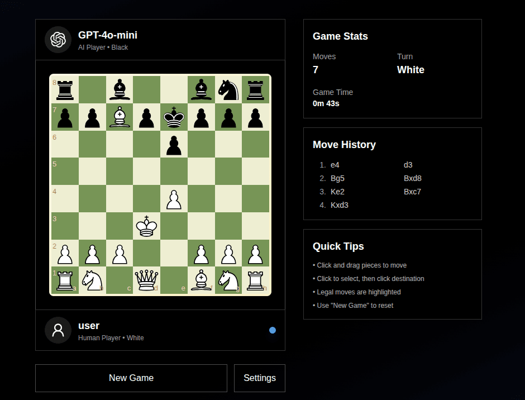Click the GPT-4o-mini player avatar
525x400 pixels.
click(x=58, y=40)
